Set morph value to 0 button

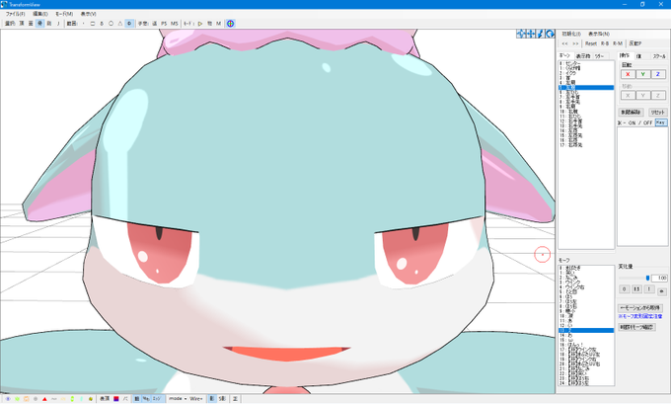coord(625,289)
